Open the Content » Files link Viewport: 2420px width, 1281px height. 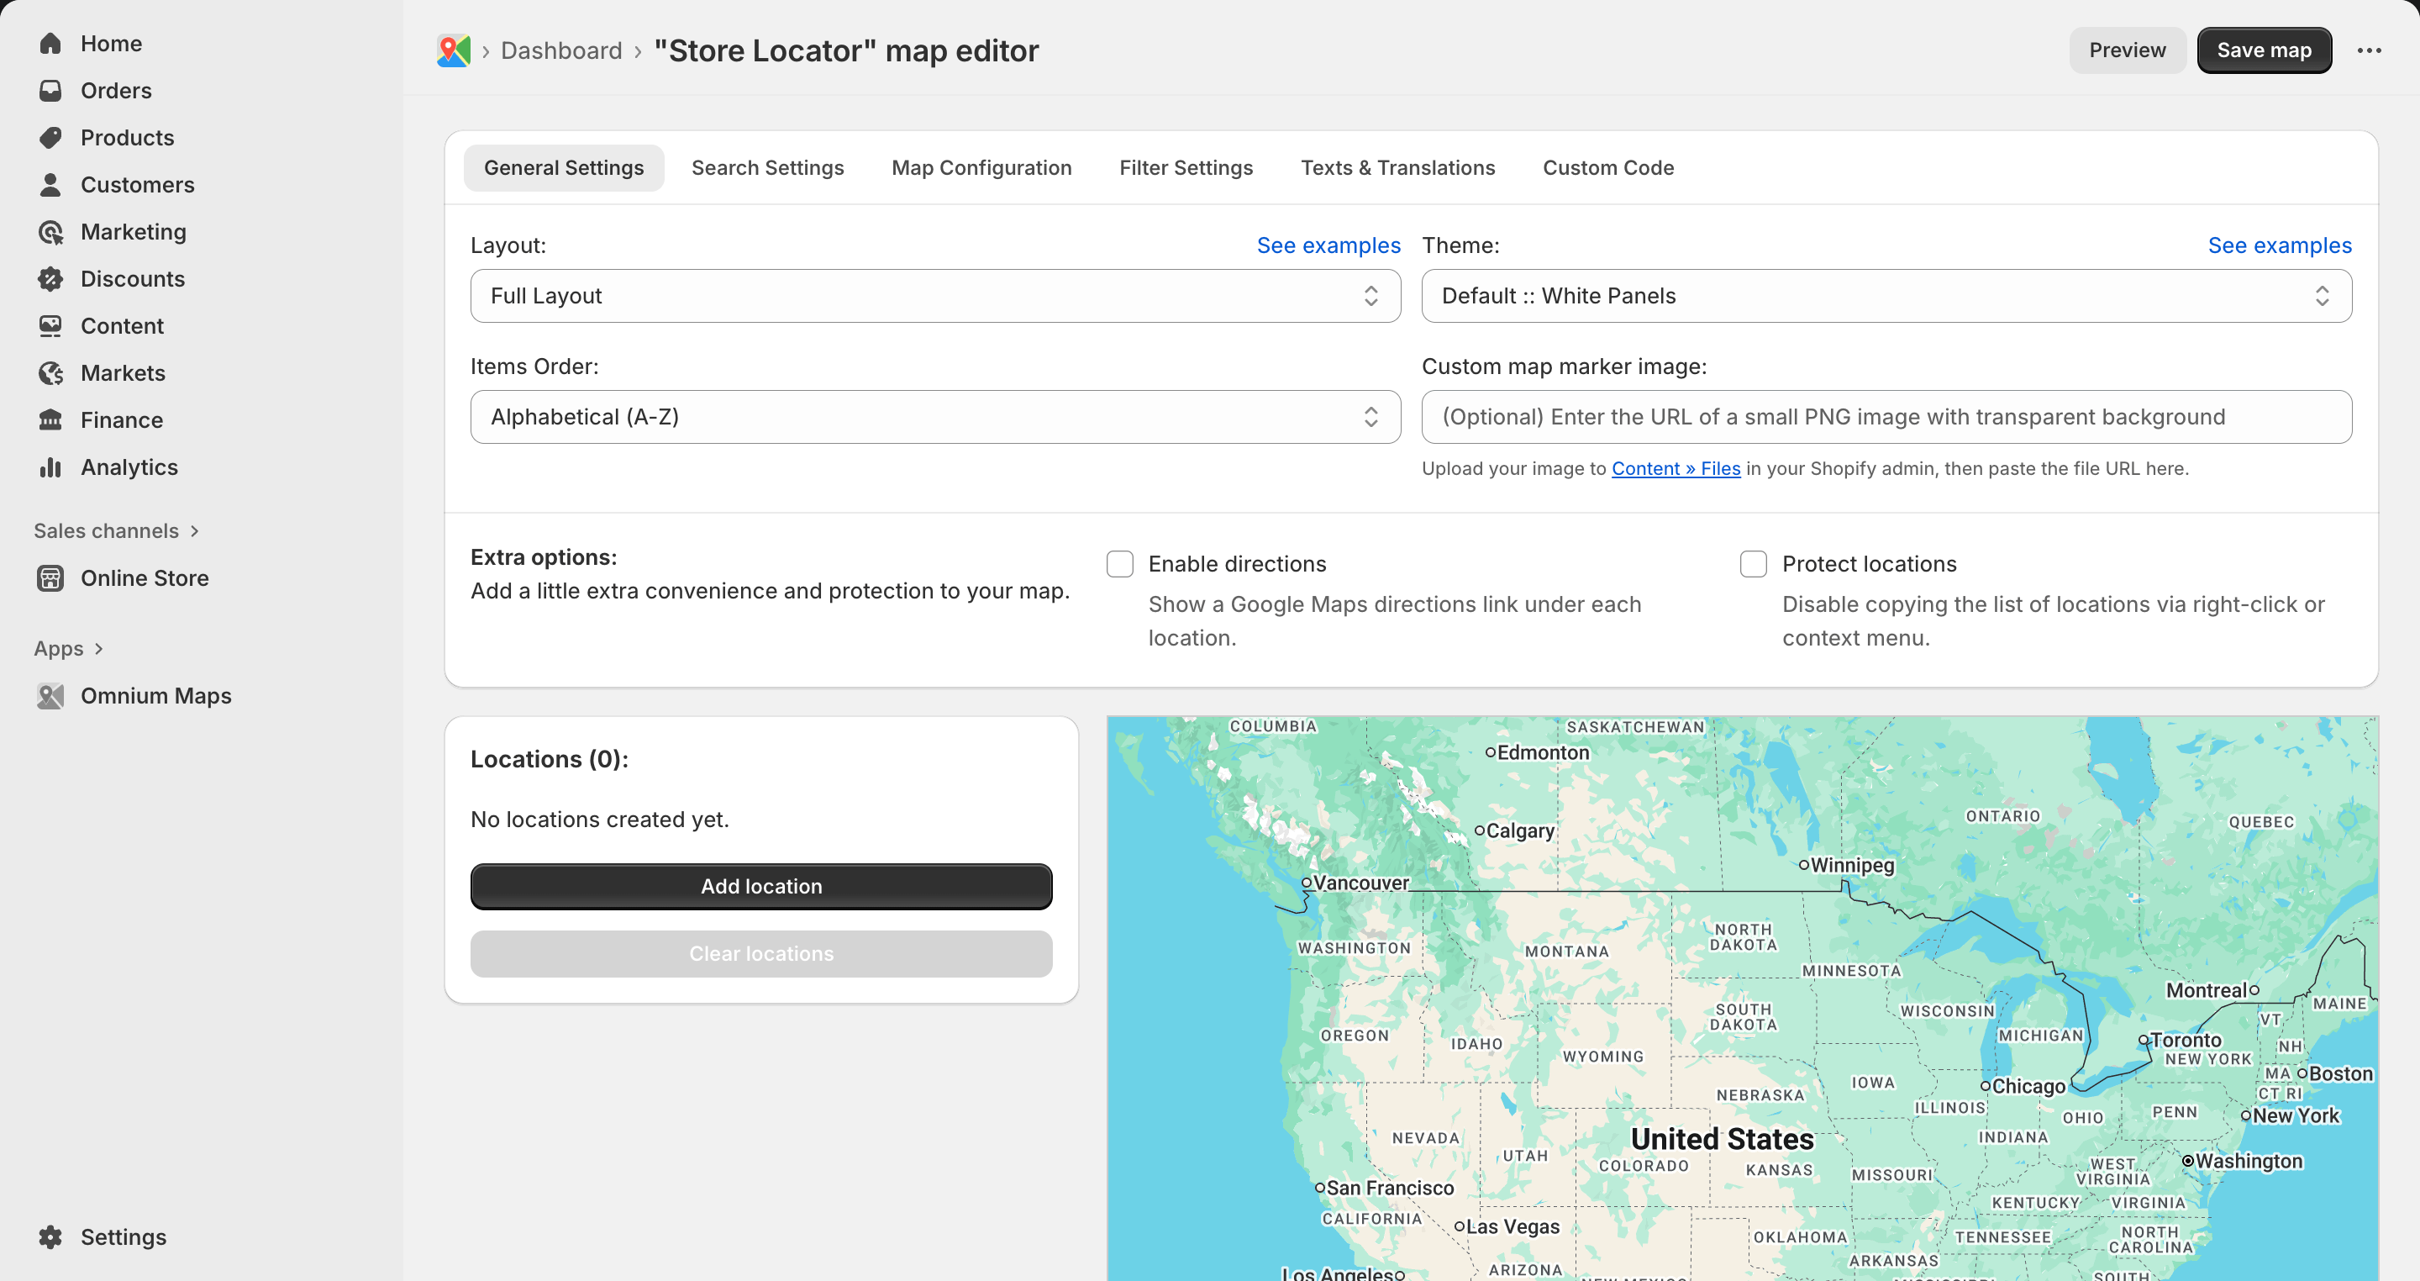coord(1676,468)
